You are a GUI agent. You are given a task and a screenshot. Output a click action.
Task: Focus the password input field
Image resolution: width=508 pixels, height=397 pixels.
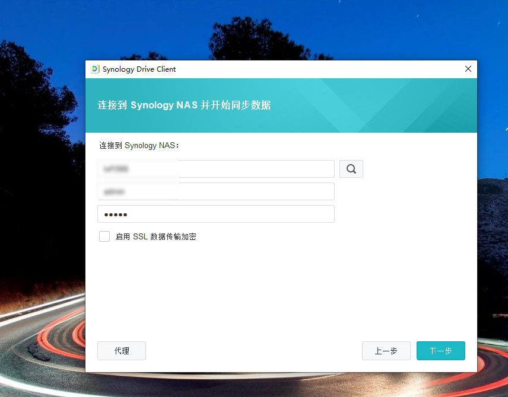click(216, 214)
